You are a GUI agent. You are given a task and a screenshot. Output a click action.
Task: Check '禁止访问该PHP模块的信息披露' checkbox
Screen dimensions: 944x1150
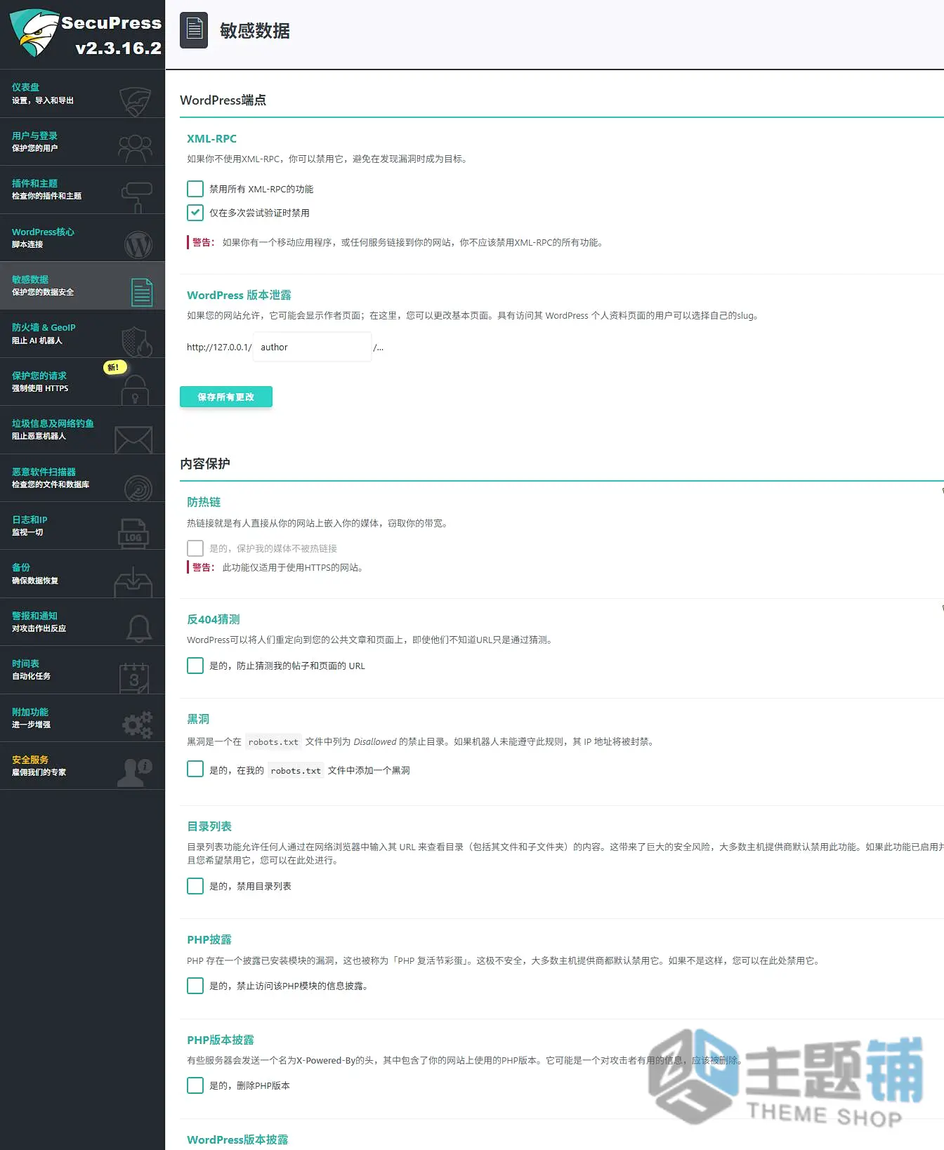(x=195, y=986)
